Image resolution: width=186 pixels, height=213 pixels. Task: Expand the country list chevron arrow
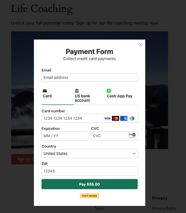click(134, 154)
